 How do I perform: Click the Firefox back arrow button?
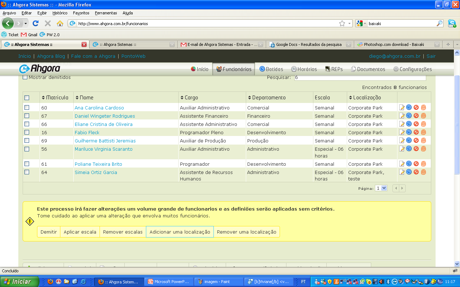8,23
